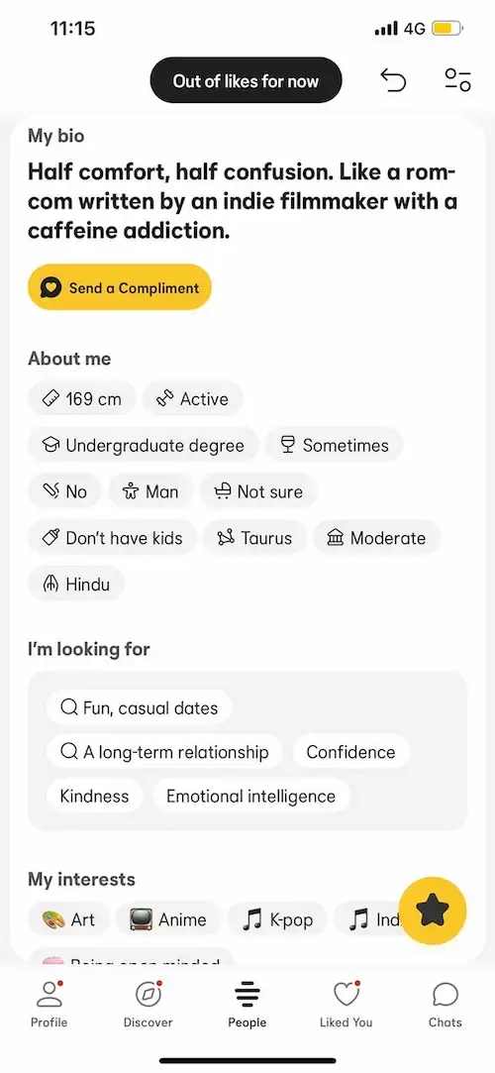This screenshot has width=495, height=1073.
Task: Select the 169 cm height chip
Action: tap(82, 399)
